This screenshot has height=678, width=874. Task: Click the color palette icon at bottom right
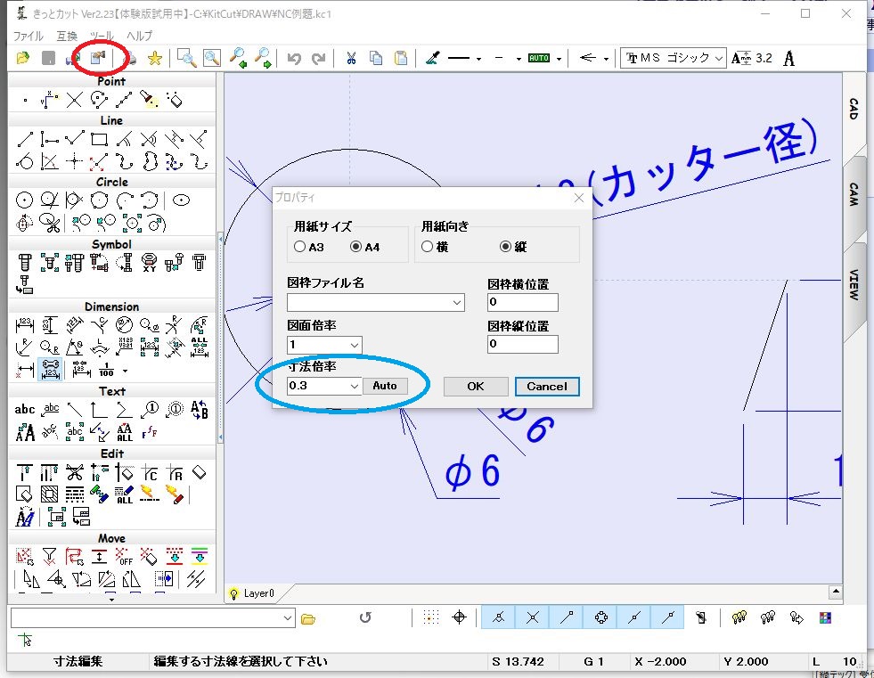[x=825, y=617]
